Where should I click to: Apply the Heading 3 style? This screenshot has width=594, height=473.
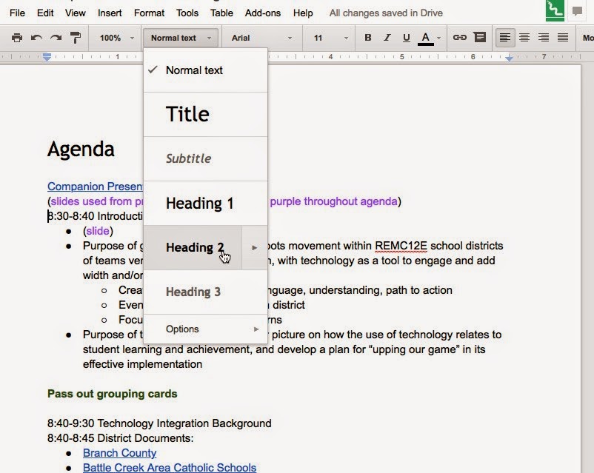point(205,292)
